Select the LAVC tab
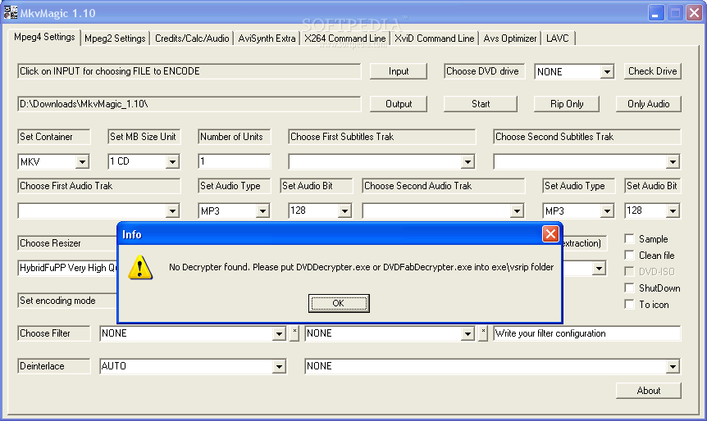This screenshot has height=421, width=707. coord(558,38)
